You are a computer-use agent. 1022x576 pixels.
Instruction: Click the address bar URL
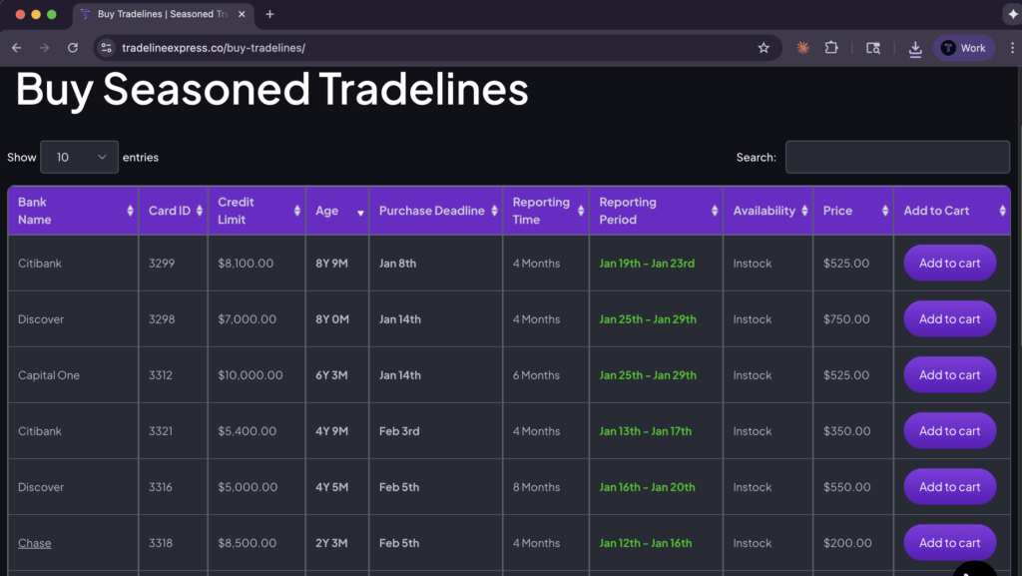click(214, 48)
